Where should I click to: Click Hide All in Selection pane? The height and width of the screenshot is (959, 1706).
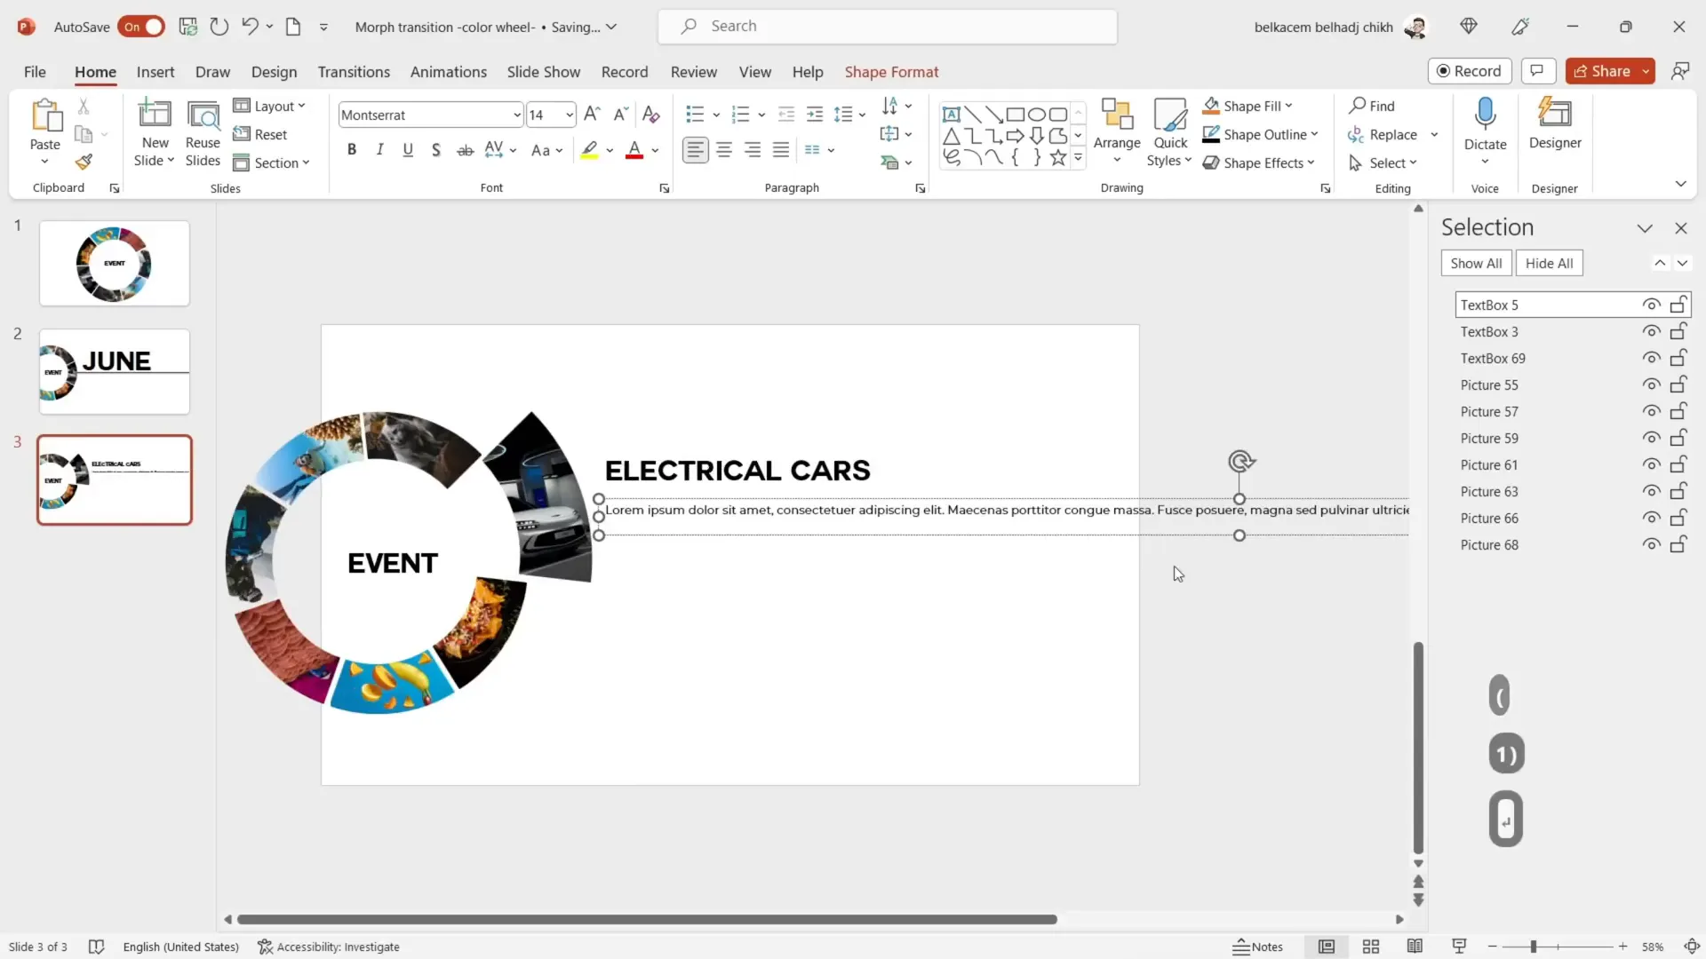pos(1549,263)
